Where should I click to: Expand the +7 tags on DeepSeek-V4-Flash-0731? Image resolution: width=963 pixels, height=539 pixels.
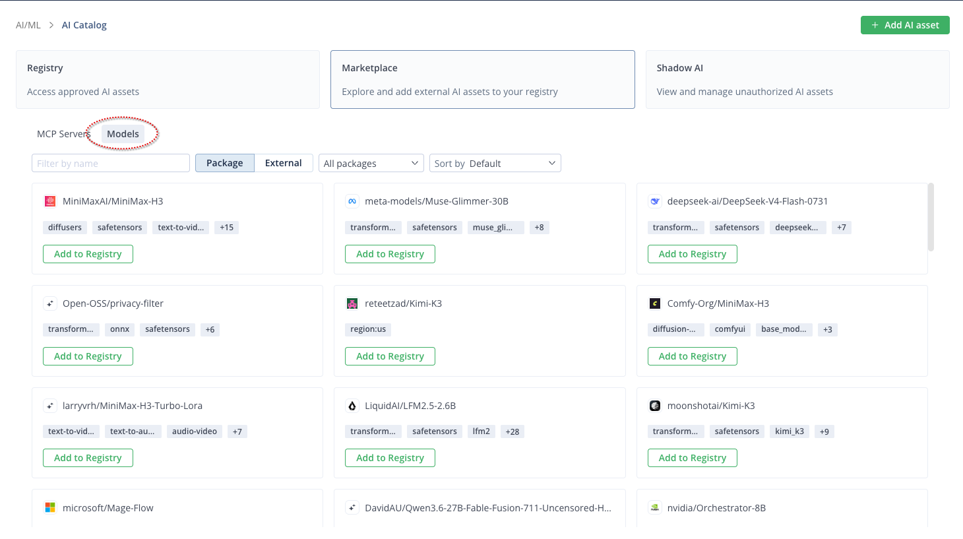coord(842,228)
